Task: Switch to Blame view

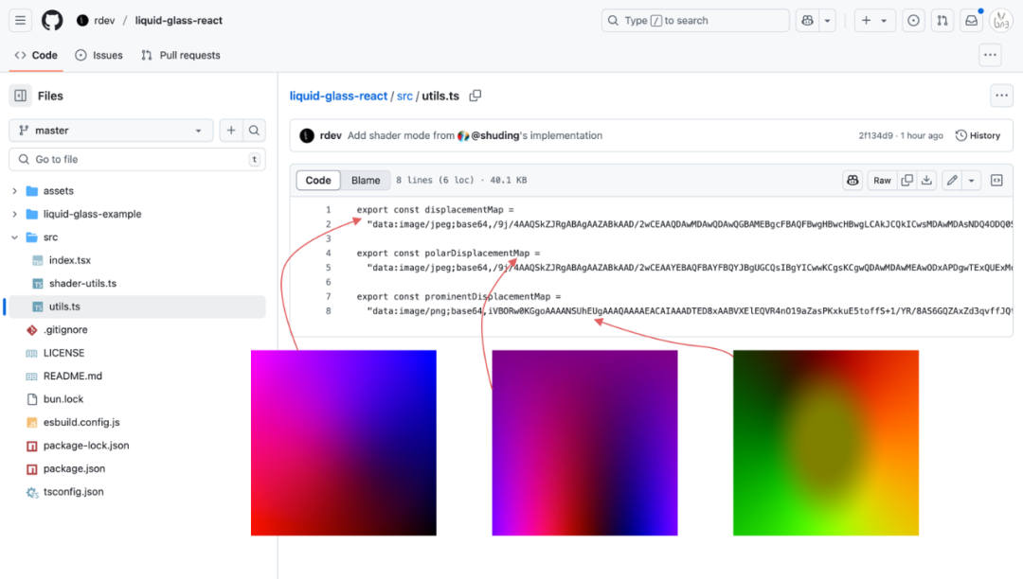Action: 366,181
